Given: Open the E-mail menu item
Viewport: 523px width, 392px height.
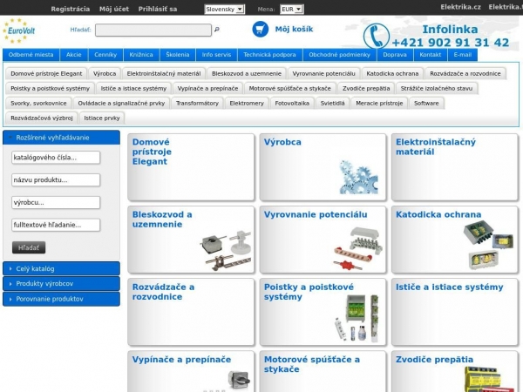Looking at the screenshot, I should [x=462, y=55].
